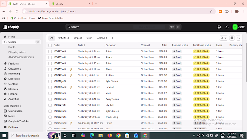The height and width of the screenshot is (139, 247).
Task: Check the box for order #1036Zyefit
Action: pos(50,63)
